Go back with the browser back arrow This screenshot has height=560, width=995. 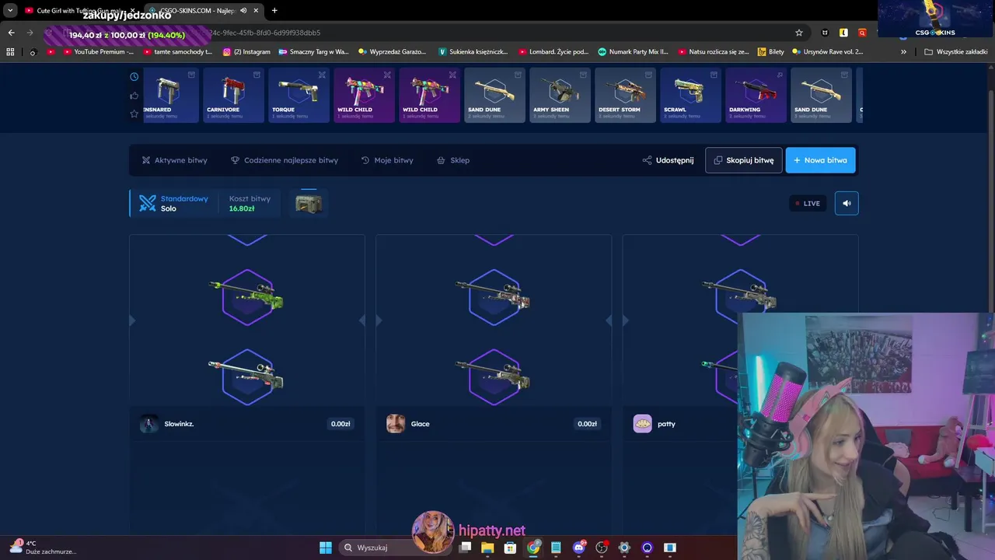11,33
